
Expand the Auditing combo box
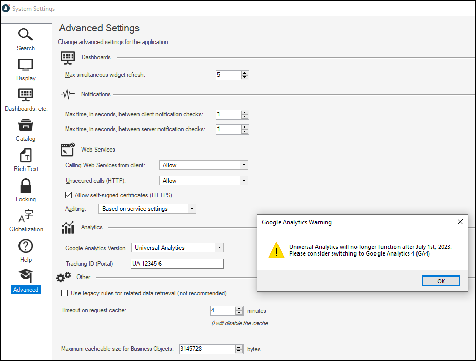tap(147, 209)
